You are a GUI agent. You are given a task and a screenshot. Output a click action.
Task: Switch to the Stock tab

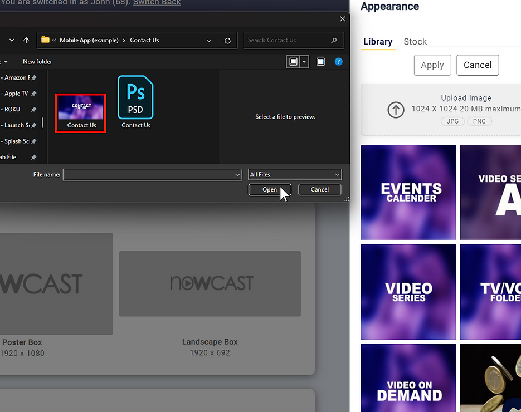pos(415,42)
